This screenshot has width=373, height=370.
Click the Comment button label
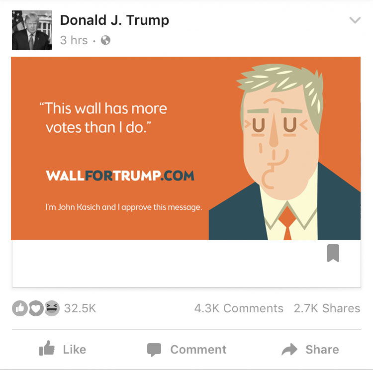198,350
